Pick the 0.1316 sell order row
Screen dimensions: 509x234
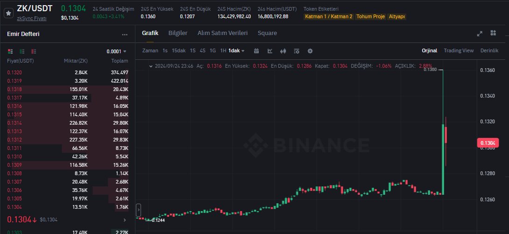tap(68, 106)
